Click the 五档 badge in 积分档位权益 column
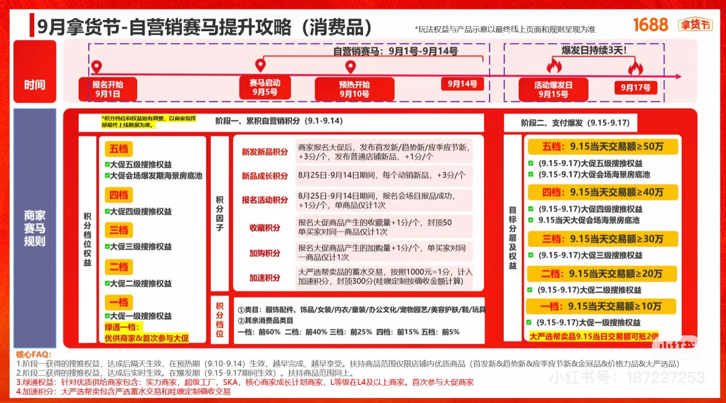Image resolution: width=726 pixels, height=403 pixels. (x=119, y=149)
